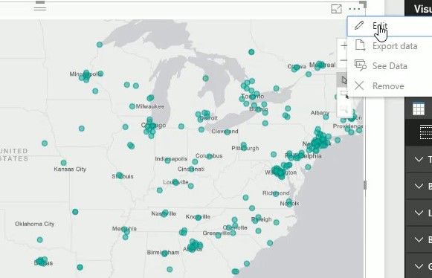Click the data point near Kansas City
The image size is (432, 278).
(63, 163)
